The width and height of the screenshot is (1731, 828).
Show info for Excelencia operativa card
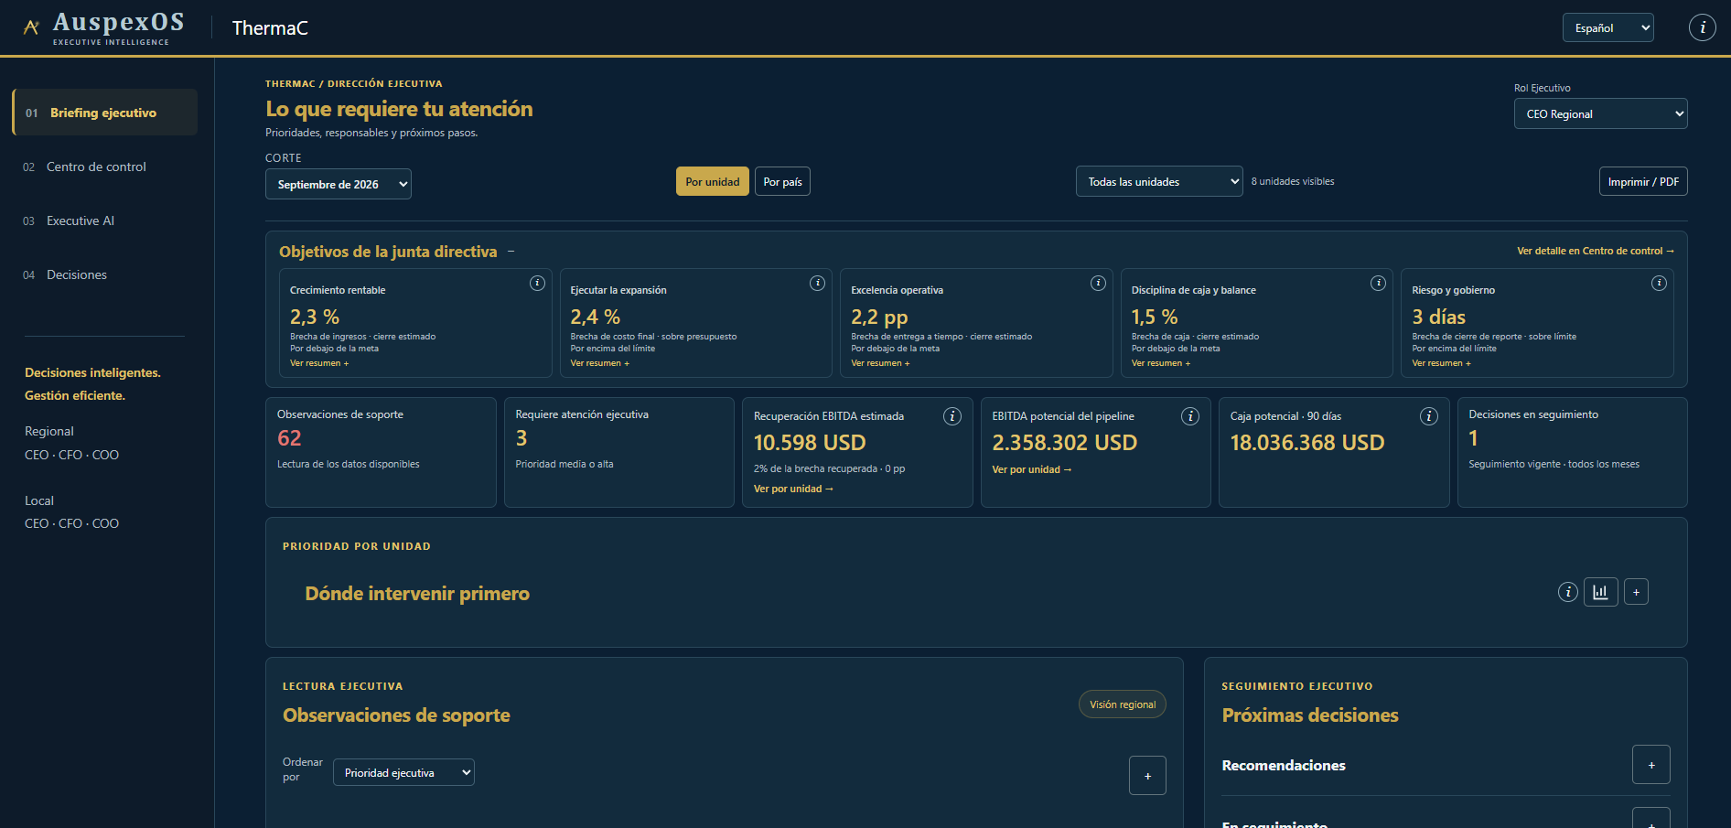click(x=1098, y=284)
